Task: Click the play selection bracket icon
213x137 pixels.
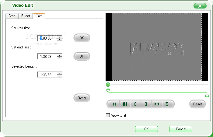Action: coord(125,104)
